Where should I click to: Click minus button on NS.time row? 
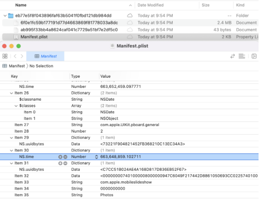click(x=65, y=157)
